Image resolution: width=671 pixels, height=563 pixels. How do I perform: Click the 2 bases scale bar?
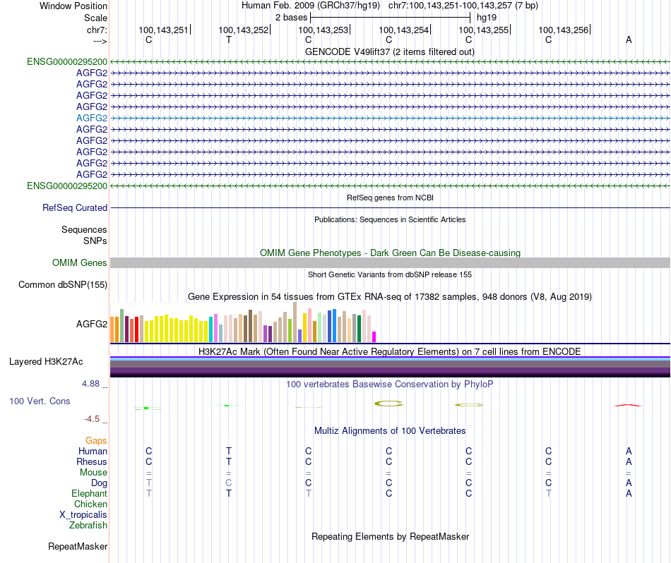[391, 18]
